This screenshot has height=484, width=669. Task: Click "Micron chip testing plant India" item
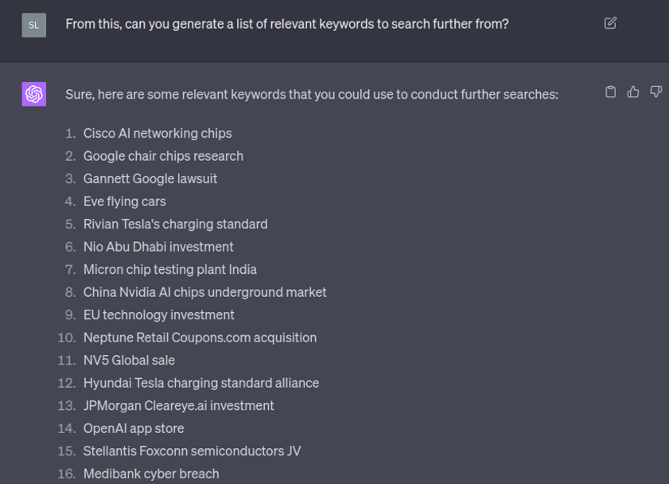click(x=170, y=269)
